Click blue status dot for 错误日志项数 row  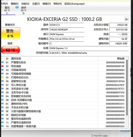[2, 115]
